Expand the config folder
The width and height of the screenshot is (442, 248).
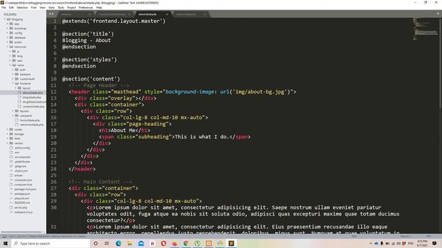coord(8,33)
